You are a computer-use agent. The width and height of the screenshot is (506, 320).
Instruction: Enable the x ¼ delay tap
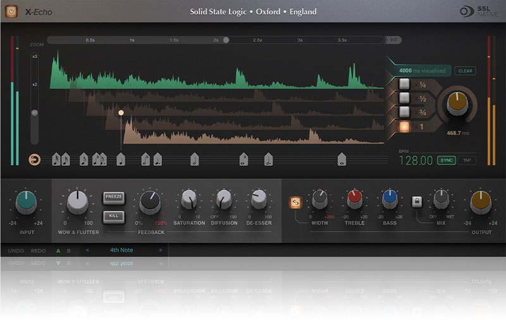coord(404,85)
